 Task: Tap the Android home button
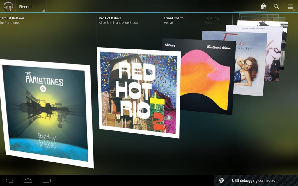click(x=28, y=181)
